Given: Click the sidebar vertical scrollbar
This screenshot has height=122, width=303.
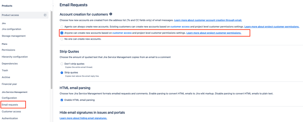Looking at the screenshot, I should click(x=51, y=50).
